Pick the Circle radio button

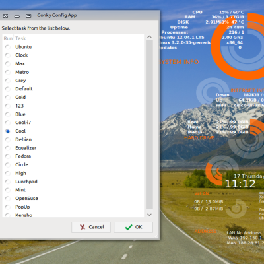(8, 165)
